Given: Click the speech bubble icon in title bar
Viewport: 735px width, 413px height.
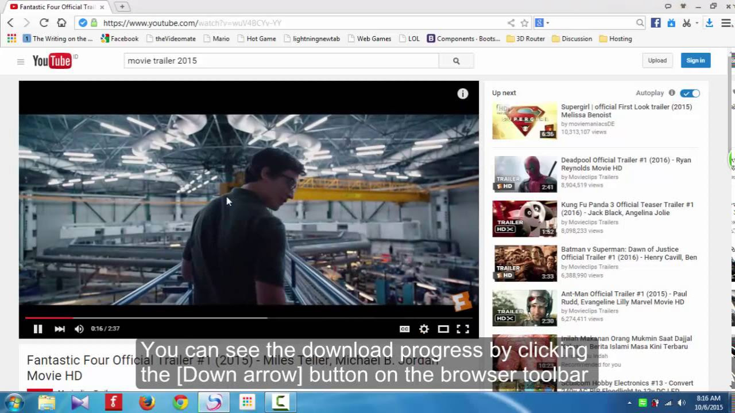Looking at the screenshot, I should tap(668, 6).
